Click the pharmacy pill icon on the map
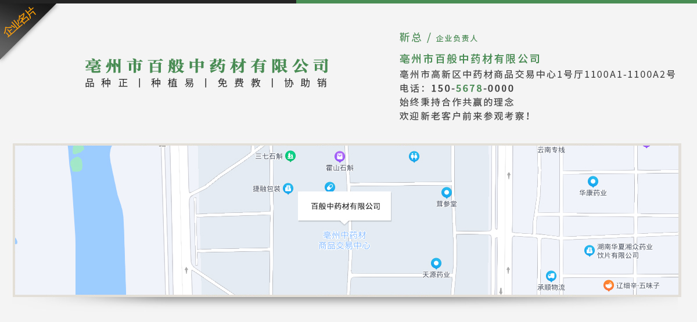This screenshot has height=322, width=697. pyautogui.click(x=330, y=187)
